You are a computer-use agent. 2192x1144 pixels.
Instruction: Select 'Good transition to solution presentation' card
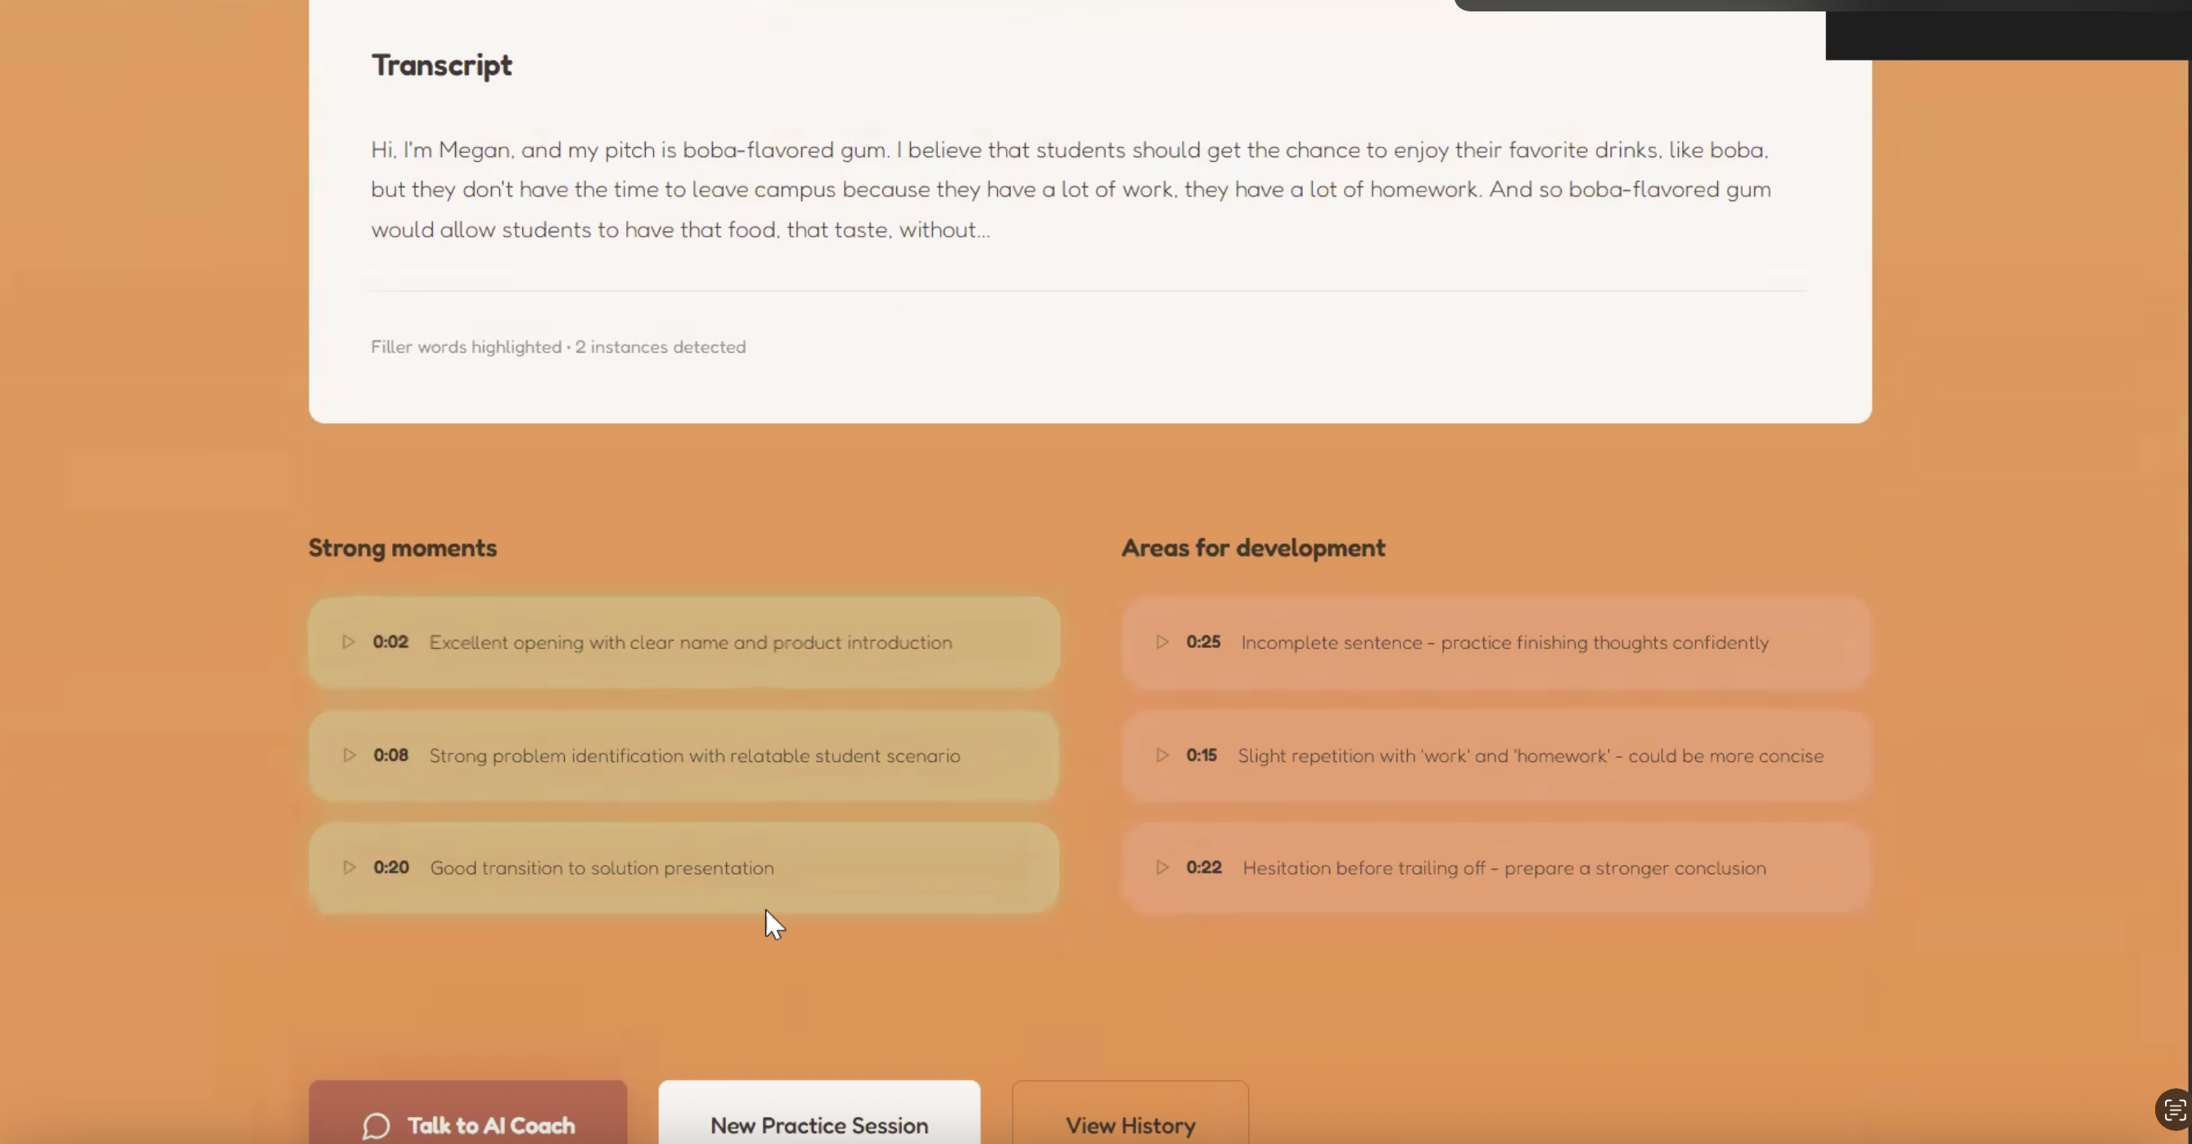pos(602,868)
